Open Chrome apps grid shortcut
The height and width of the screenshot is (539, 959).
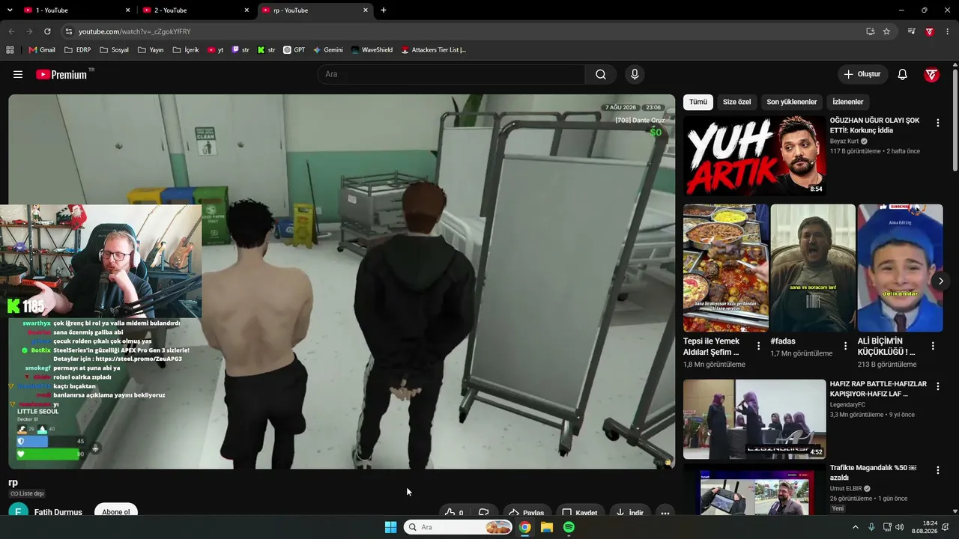coord(10,50)
